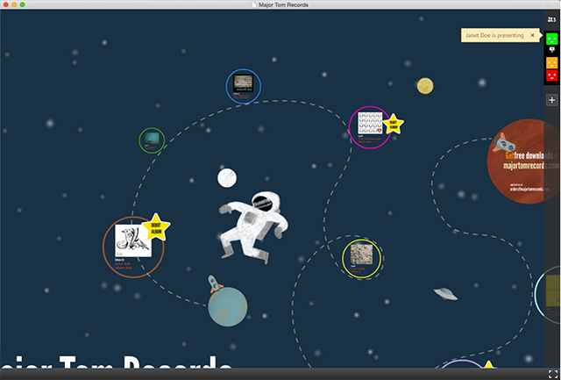The height and width of the screenshot is (380, 561).
Task: Click the Major Tom Records title text
Action: [x=117, y=362]
